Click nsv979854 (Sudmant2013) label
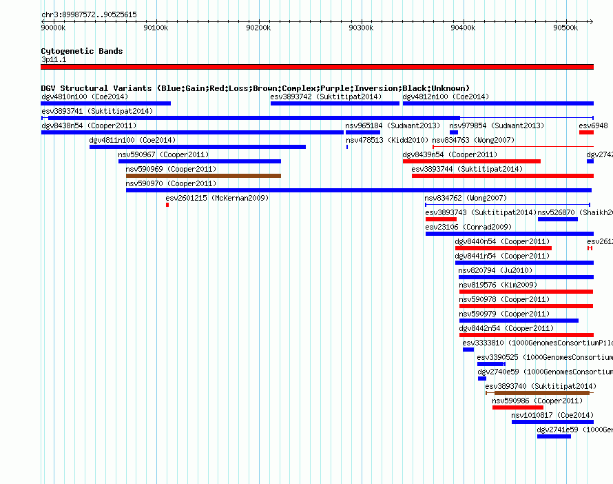The height and width of the screenshot is (484, 613). tap(497, 125)
